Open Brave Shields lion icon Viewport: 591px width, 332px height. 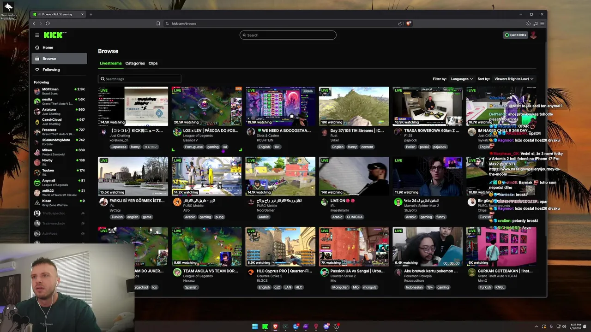(x=409, y=24)
